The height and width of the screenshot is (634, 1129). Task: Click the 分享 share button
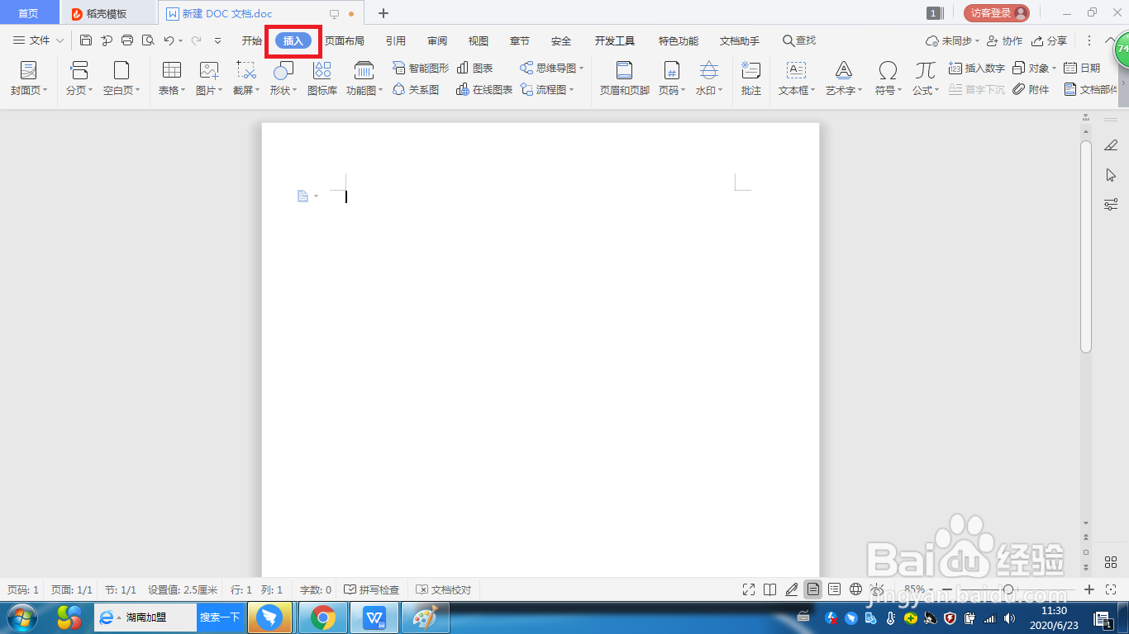click(x=1050, y=40)
